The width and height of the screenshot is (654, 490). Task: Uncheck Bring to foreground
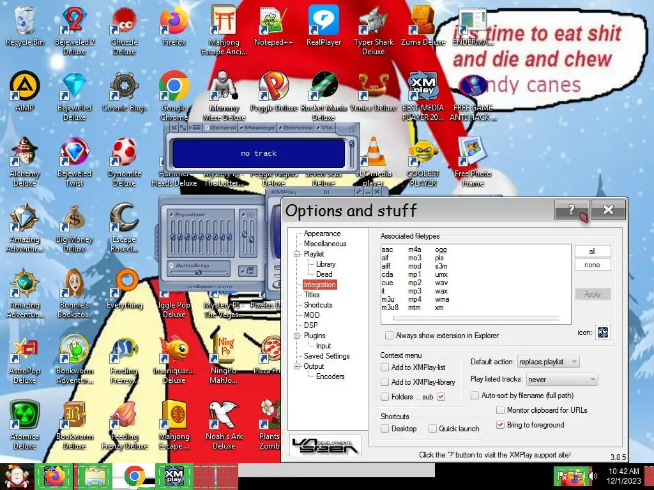(x=500, y=425)
